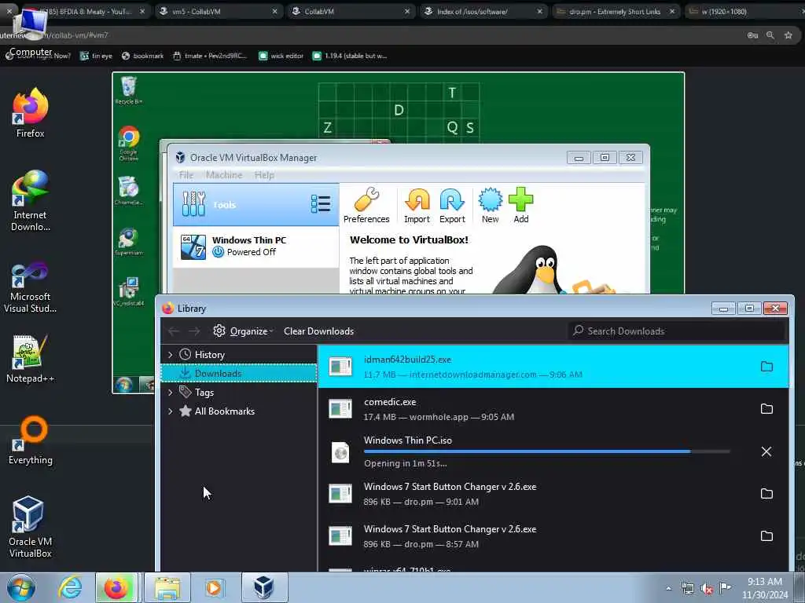Select the idman642build25.exe download entry
Viewport: 805px width, 603px height.
click(x=553, y=366)
